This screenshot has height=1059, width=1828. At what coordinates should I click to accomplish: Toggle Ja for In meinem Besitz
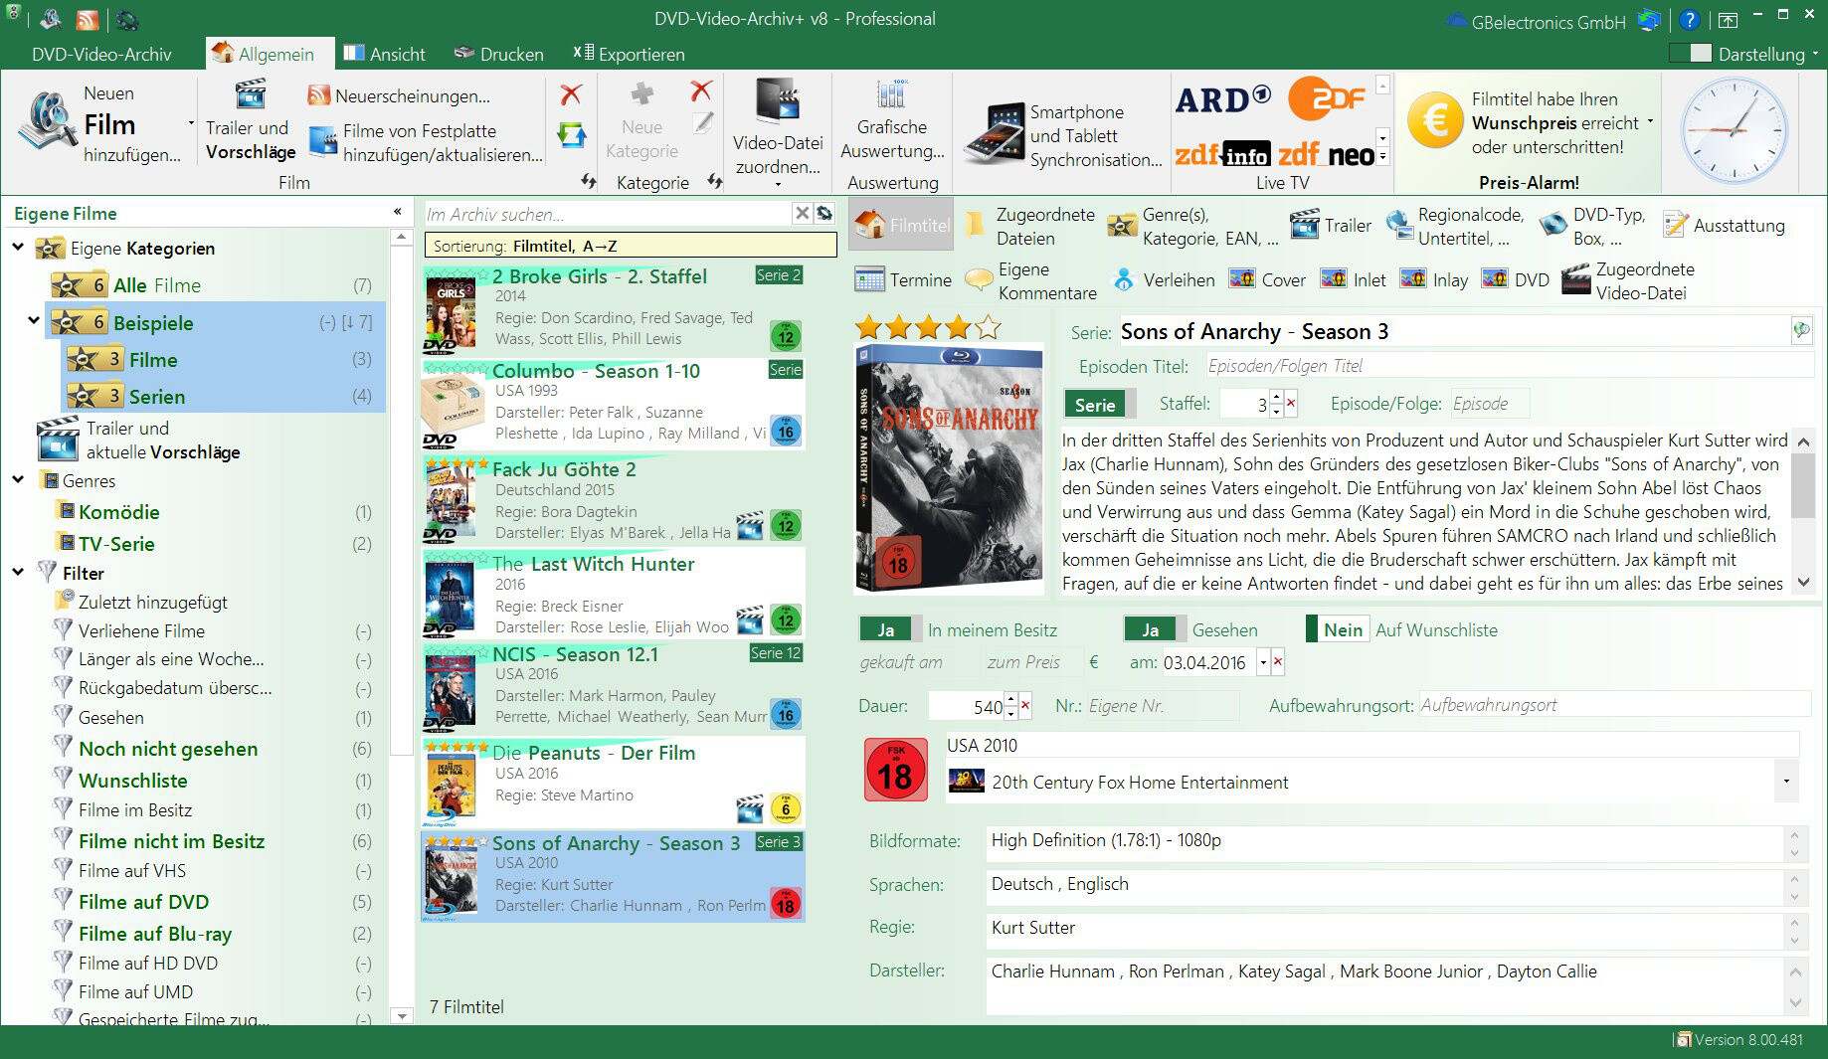pos(886,628)
